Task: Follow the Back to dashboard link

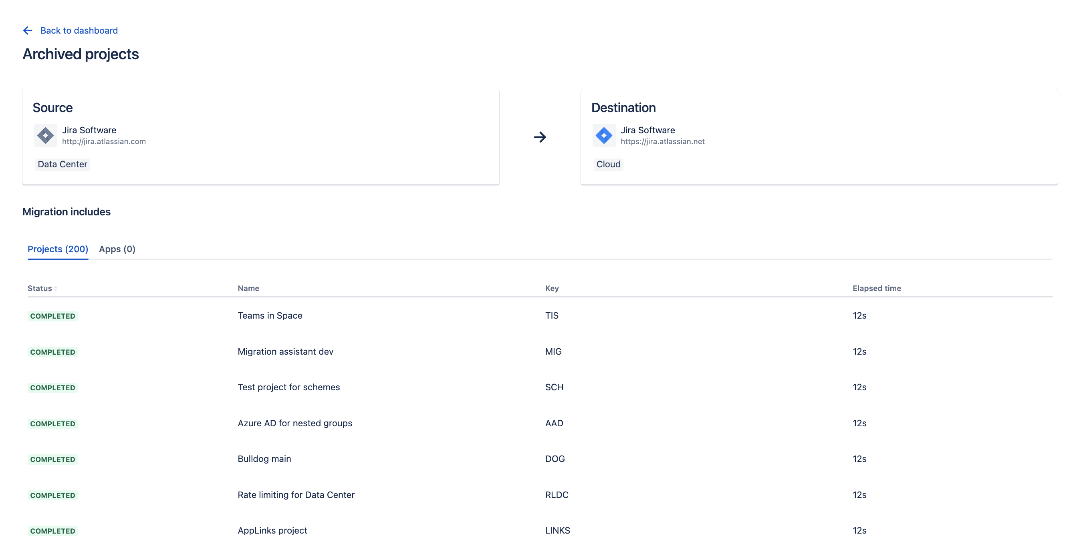Action: 79,30
